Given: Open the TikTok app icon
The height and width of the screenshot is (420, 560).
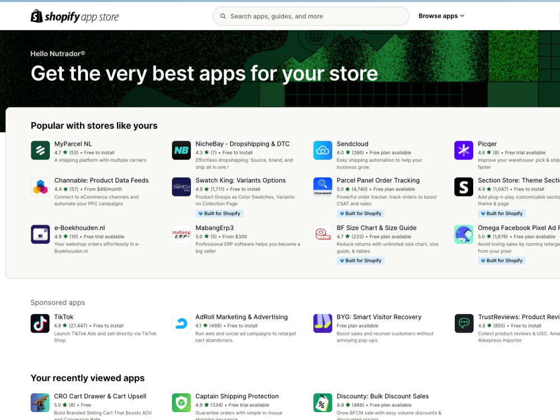Looking at the screenshot, I should point(40,323).
